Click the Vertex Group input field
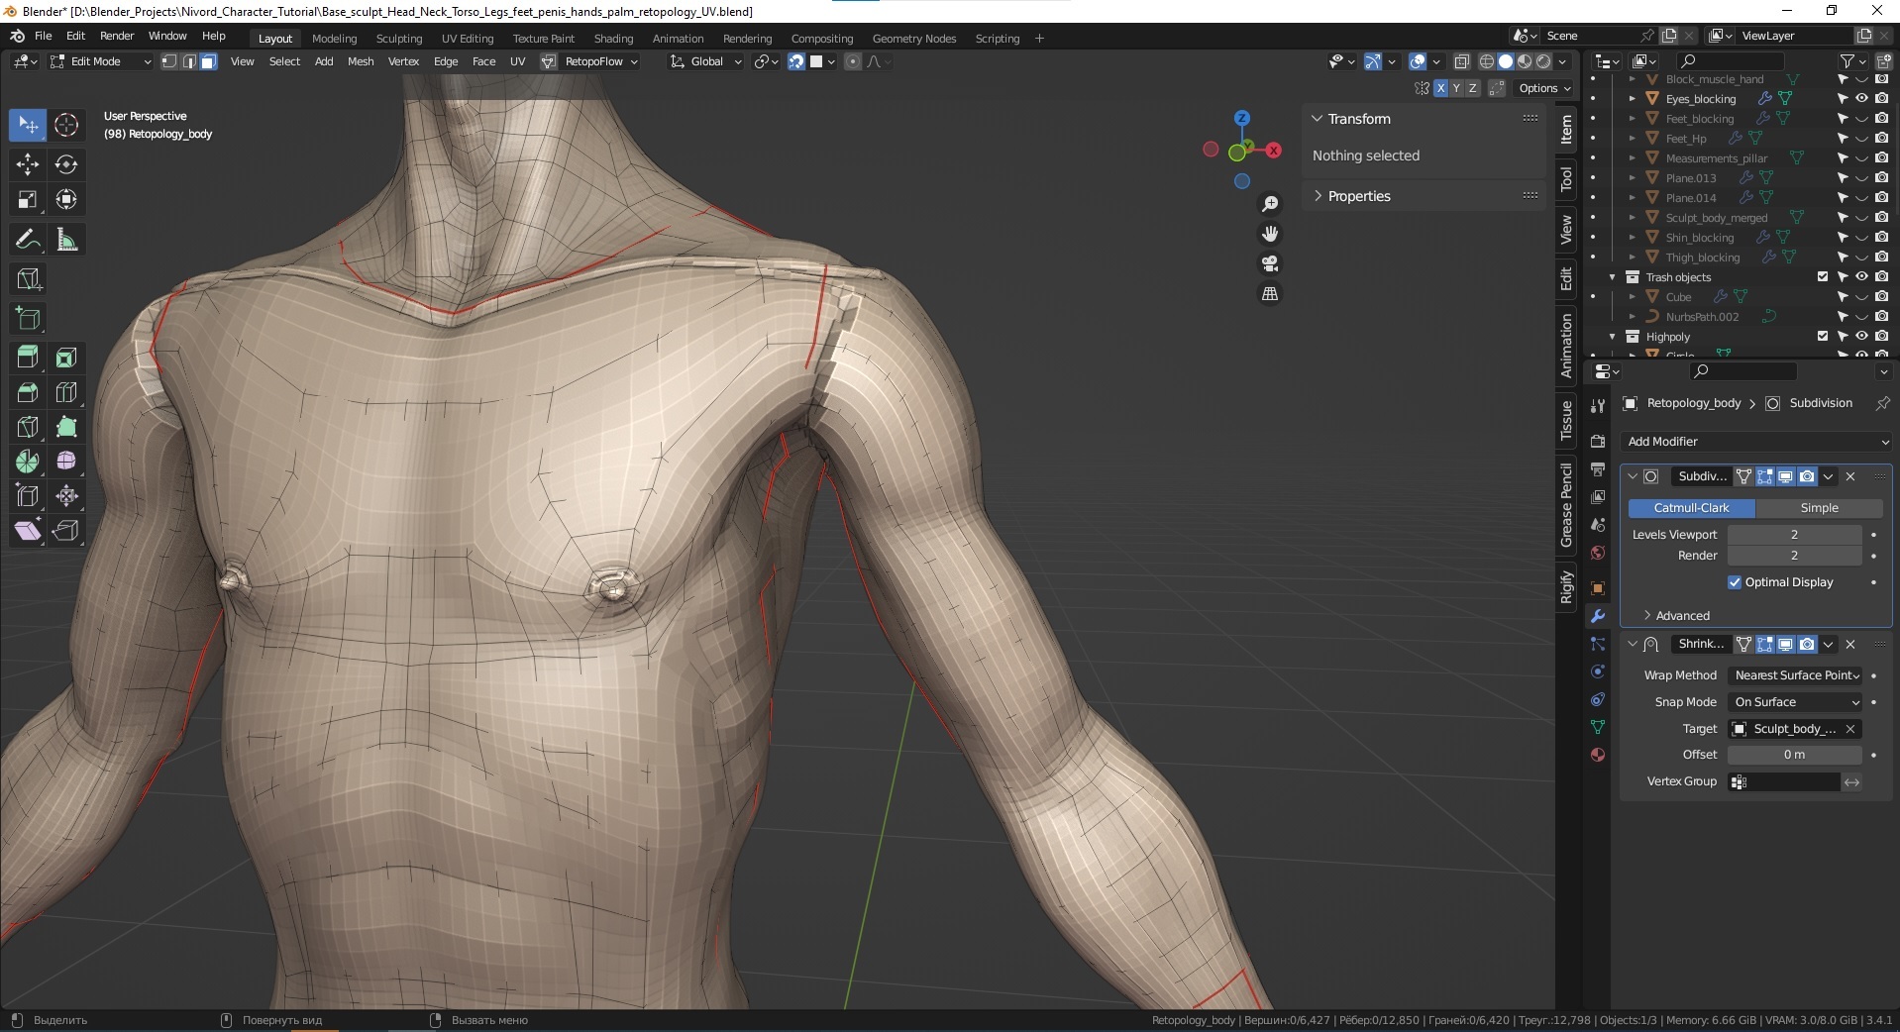Viewport: 1900px width, 1032px height. coord(1785,782)
